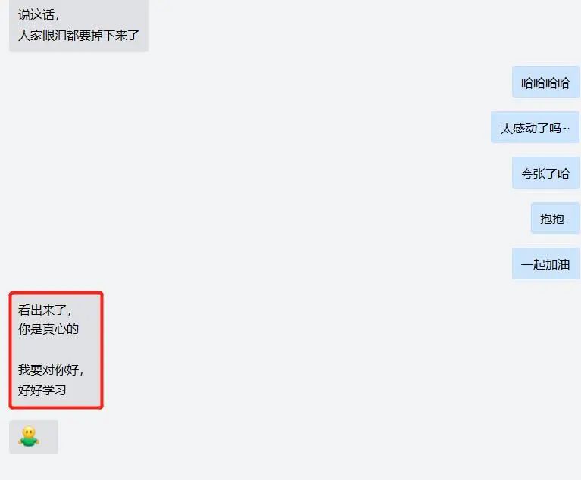The width and height of the screenshot is (581, 480).
Task: Click the line 我要对你好
Action: [51, 369]
